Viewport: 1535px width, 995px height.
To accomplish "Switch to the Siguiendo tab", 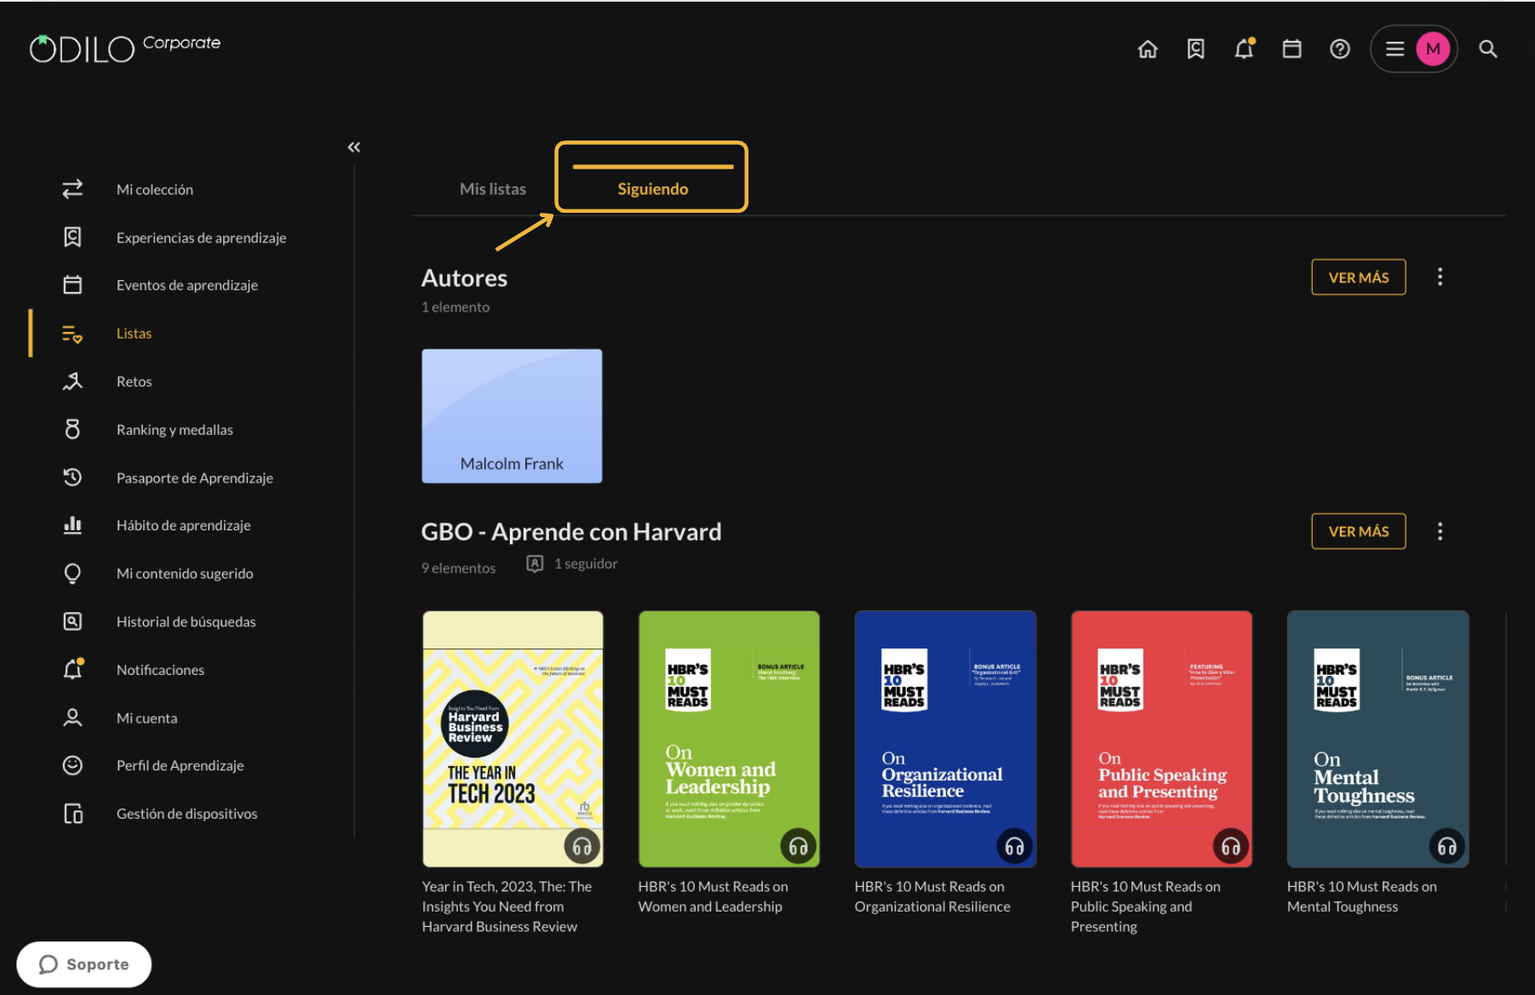I will (x=653, y=189).
